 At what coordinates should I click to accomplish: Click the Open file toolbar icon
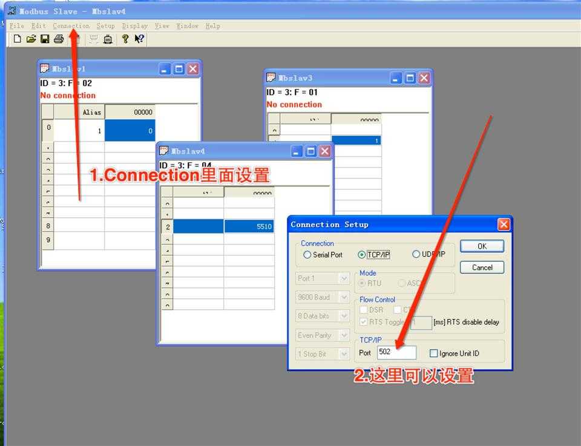[x=31, y=39]
